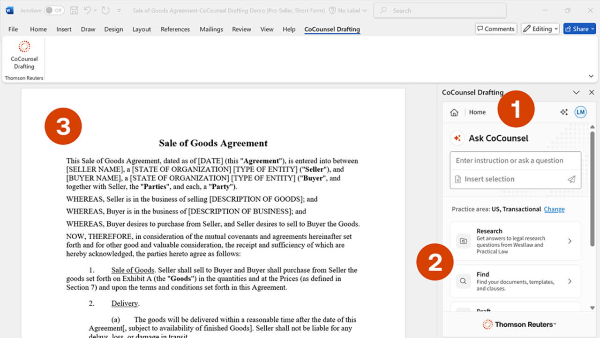Switch to the Home ribbon tab
This screenshot has width=600, height=338.
tap(38, 29)
